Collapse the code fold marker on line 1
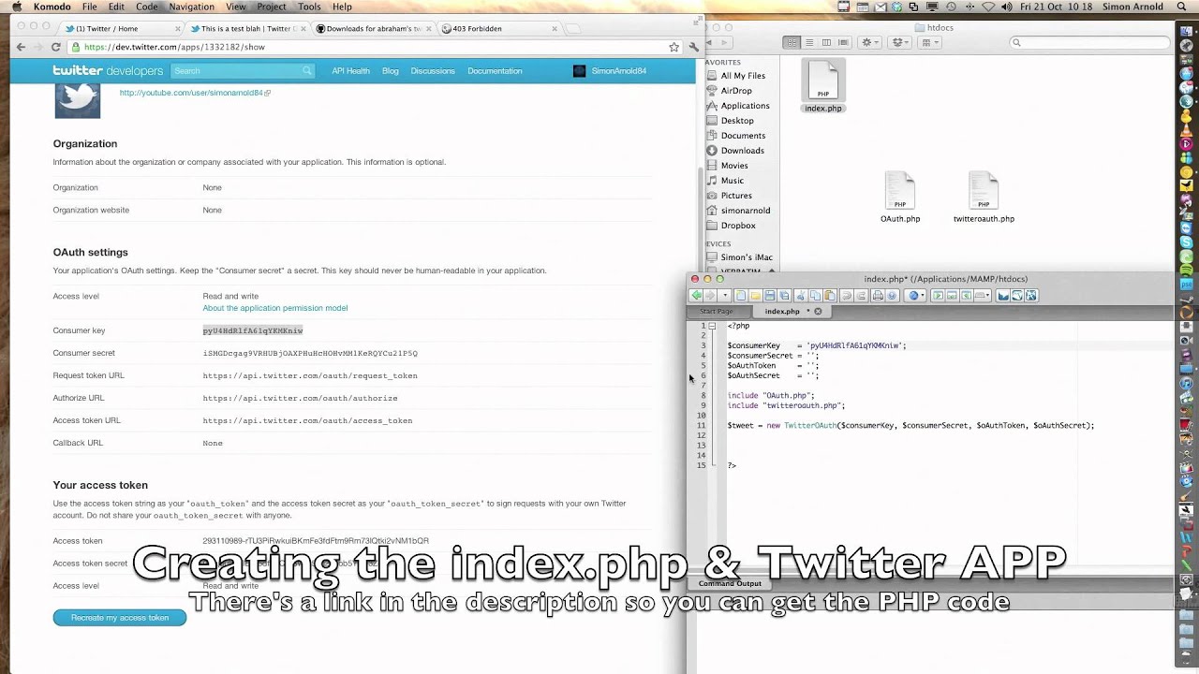Screen dimensions: 1199x674 click(712, 326)
